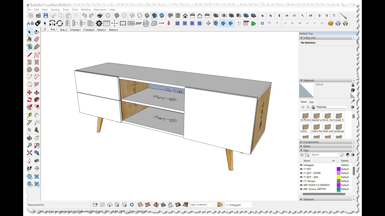
Task: Select the 3D Text tool
Action: 37,130
